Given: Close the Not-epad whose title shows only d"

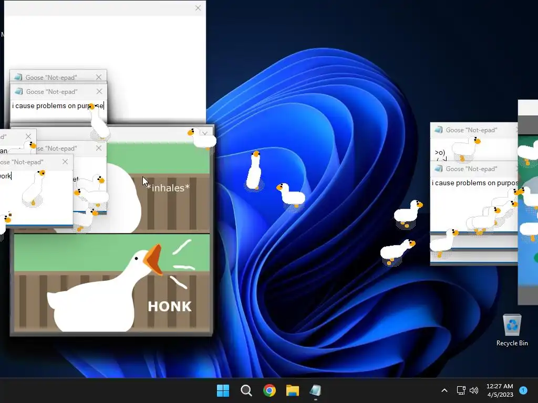Looking at the screenshot, I should click(28, 137).
